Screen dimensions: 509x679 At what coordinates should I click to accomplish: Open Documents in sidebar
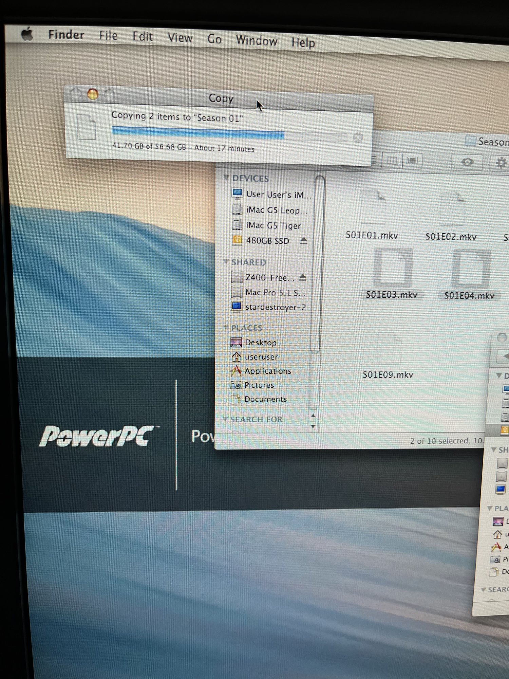259,399
